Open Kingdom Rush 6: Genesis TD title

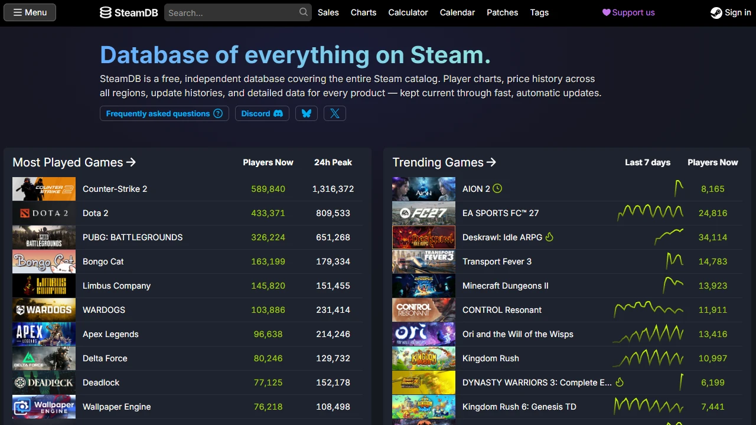(519, 407)
